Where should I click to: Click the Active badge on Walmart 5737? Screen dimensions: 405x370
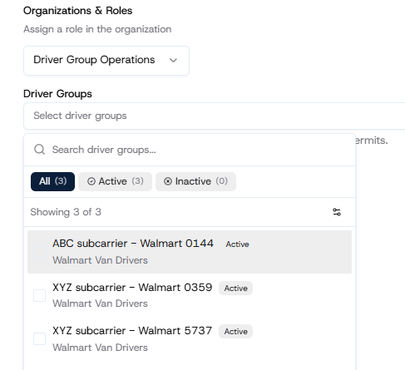235,332
